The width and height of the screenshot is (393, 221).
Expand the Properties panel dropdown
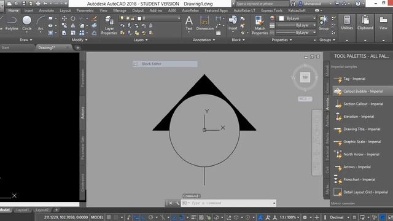[282, 40]
